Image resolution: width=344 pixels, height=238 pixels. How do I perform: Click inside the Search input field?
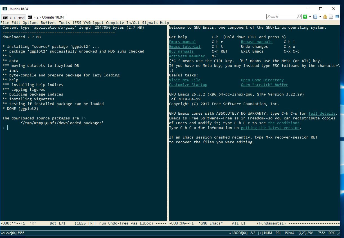point(281,17)
